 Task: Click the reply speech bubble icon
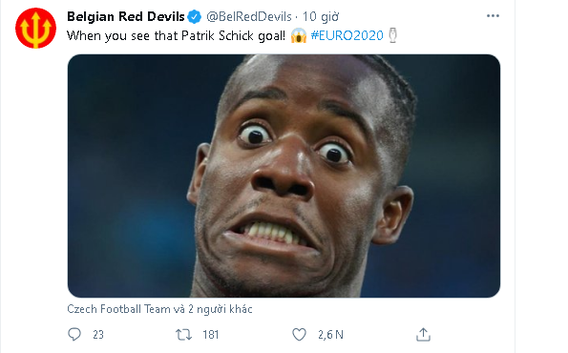(74, 334)
